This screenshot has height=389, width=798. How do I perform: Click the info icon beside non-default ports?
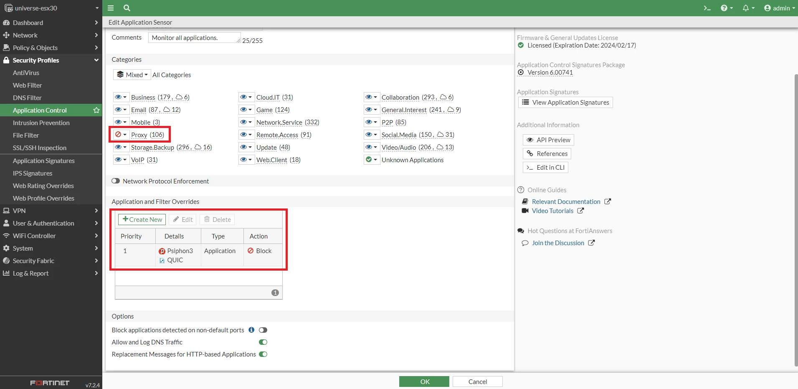point(251,330)
